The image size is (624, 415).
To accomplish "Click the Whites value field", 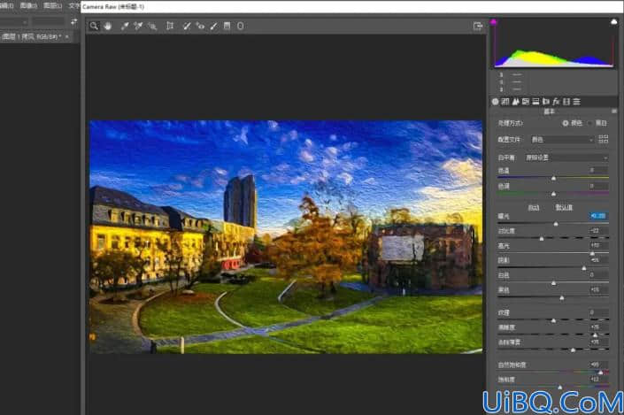I will pyautogui.click(x=598, y=275).
